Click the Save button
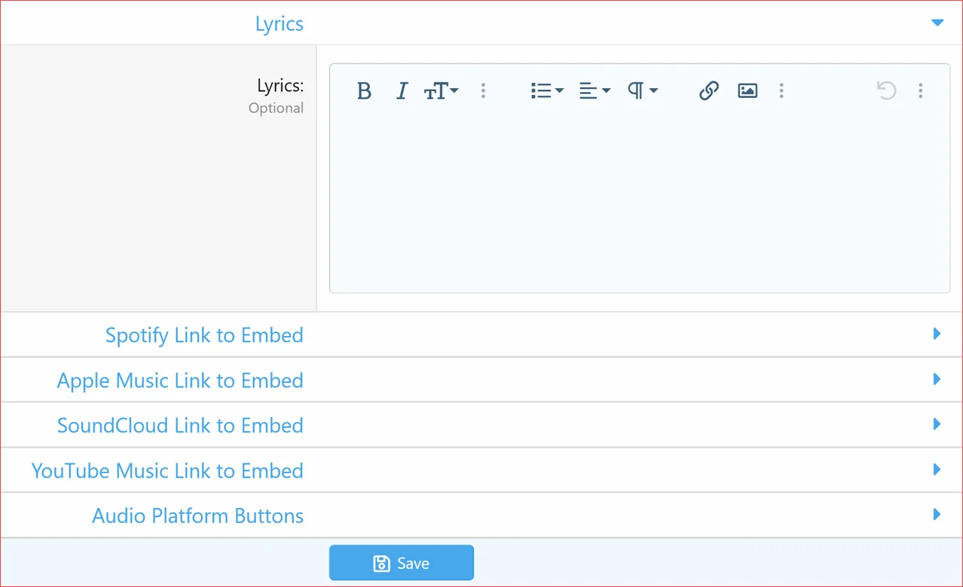The height and width of the screenshot is (587, 963). [x=402, y=563]
